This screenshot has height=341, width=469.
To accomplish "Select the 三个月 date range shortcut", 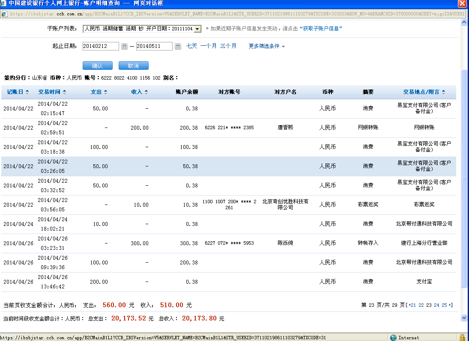I will [228, 46].
